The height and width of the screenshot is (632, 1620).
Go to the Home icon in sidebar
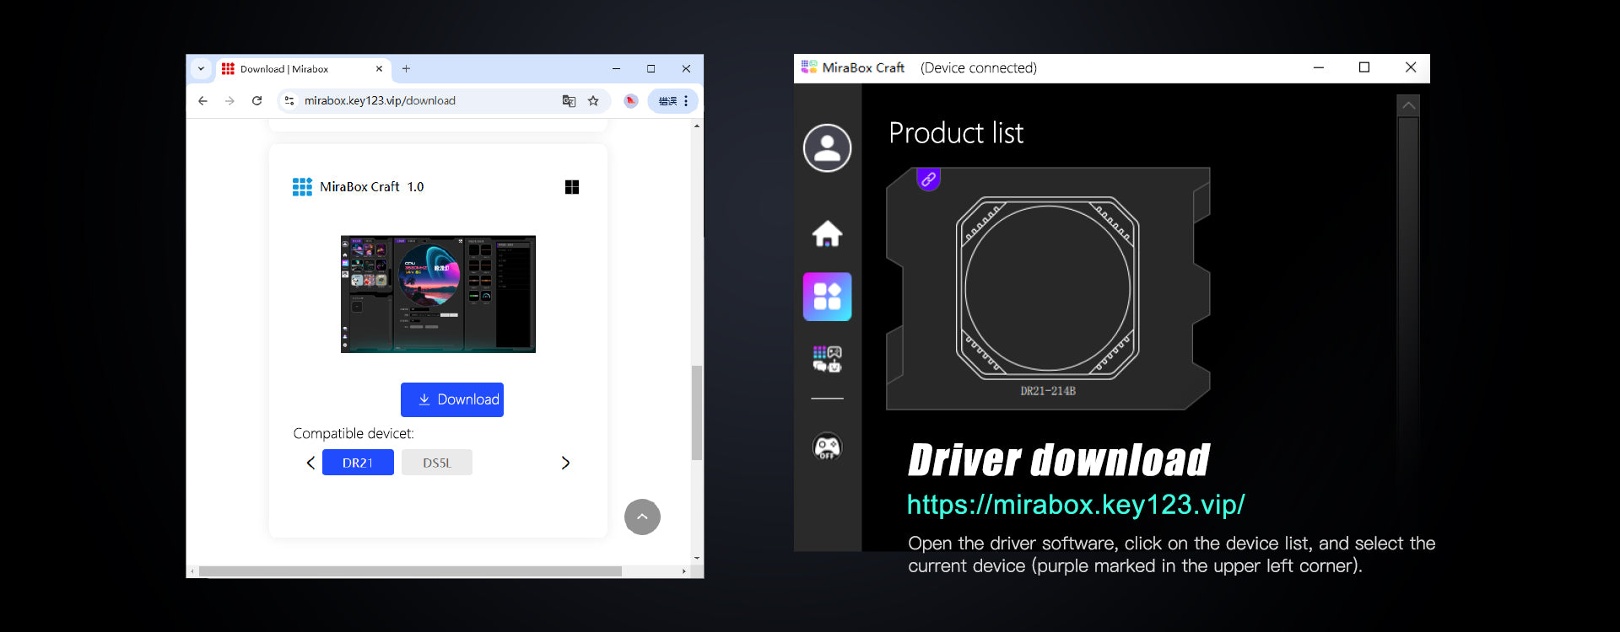click(x=827, y=233)
